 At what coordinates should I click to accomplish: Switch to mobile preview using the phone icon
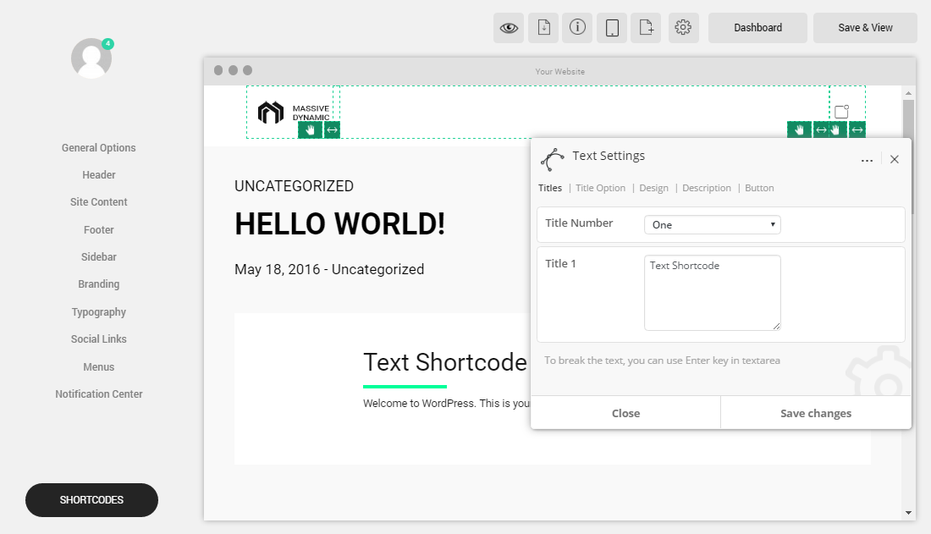(612, 27)
